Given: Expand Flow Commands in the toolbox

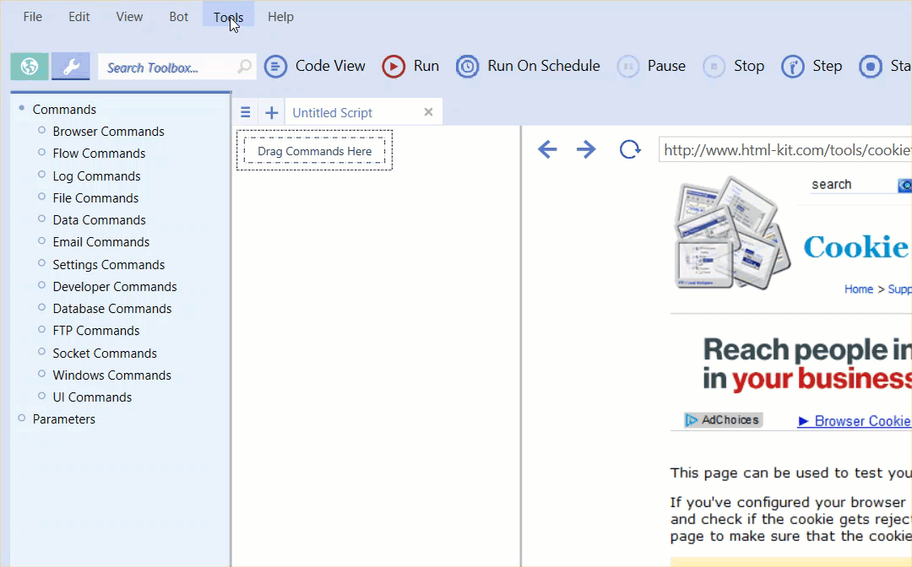Looking at the screenshot, I should 42,152.
